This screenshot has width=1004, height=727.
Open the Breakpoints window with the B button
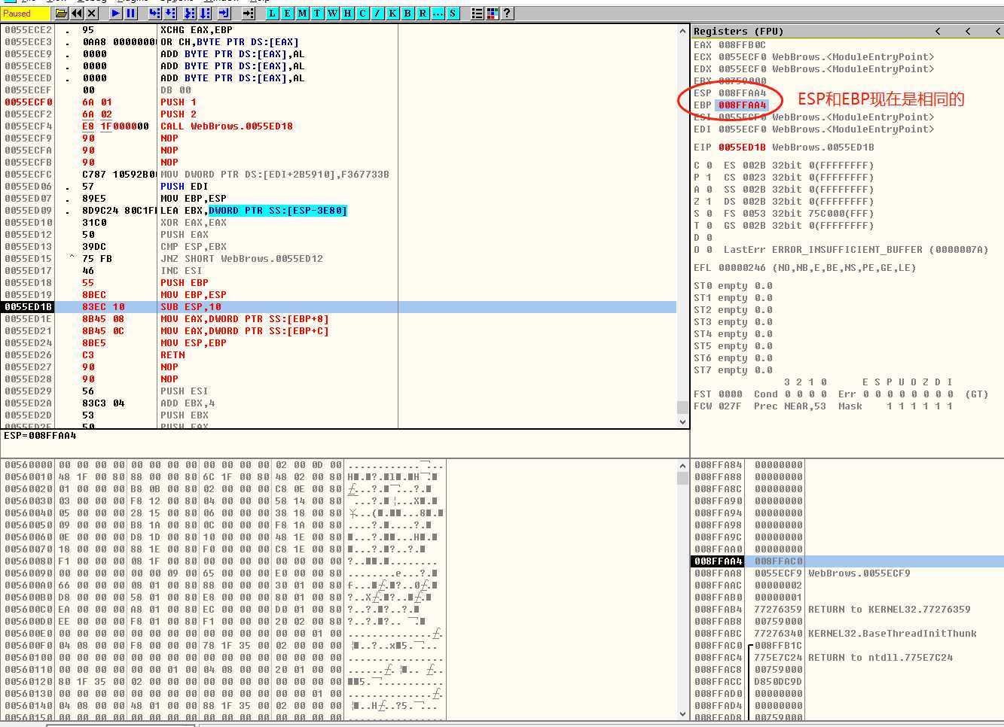(x=407, y=14)
